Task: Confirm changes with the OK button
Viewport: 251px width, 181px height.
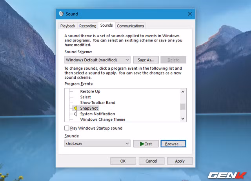Action: tap(123, 161)
